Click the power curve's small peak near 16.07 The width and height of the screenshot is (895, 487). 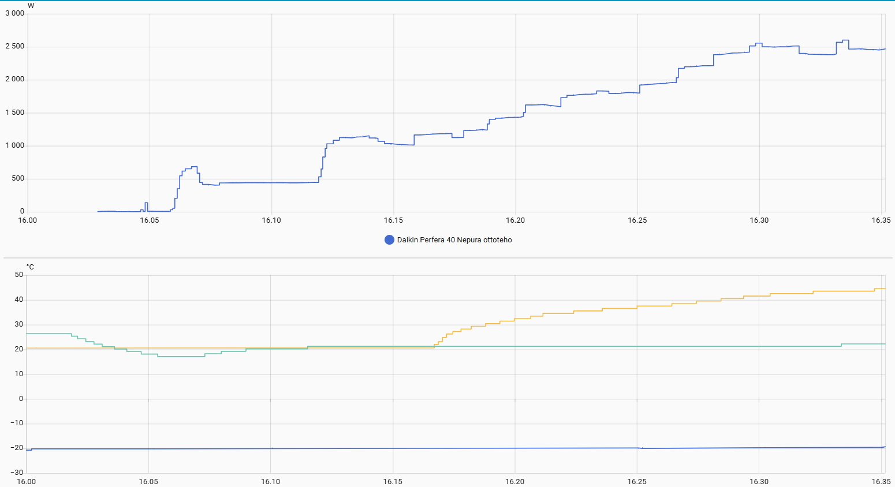pyautogui.click(x=194, y=167)
